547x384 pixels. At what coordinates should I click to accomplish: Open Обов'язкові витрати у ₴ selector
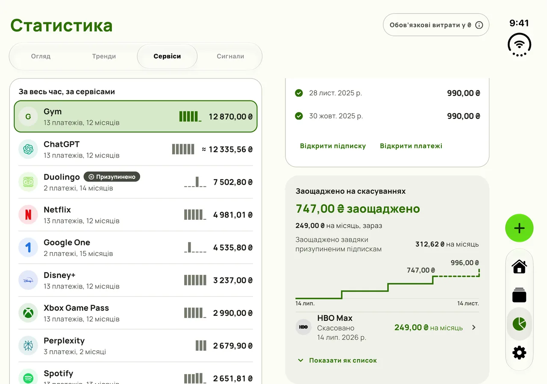click(x=436, y=25)
